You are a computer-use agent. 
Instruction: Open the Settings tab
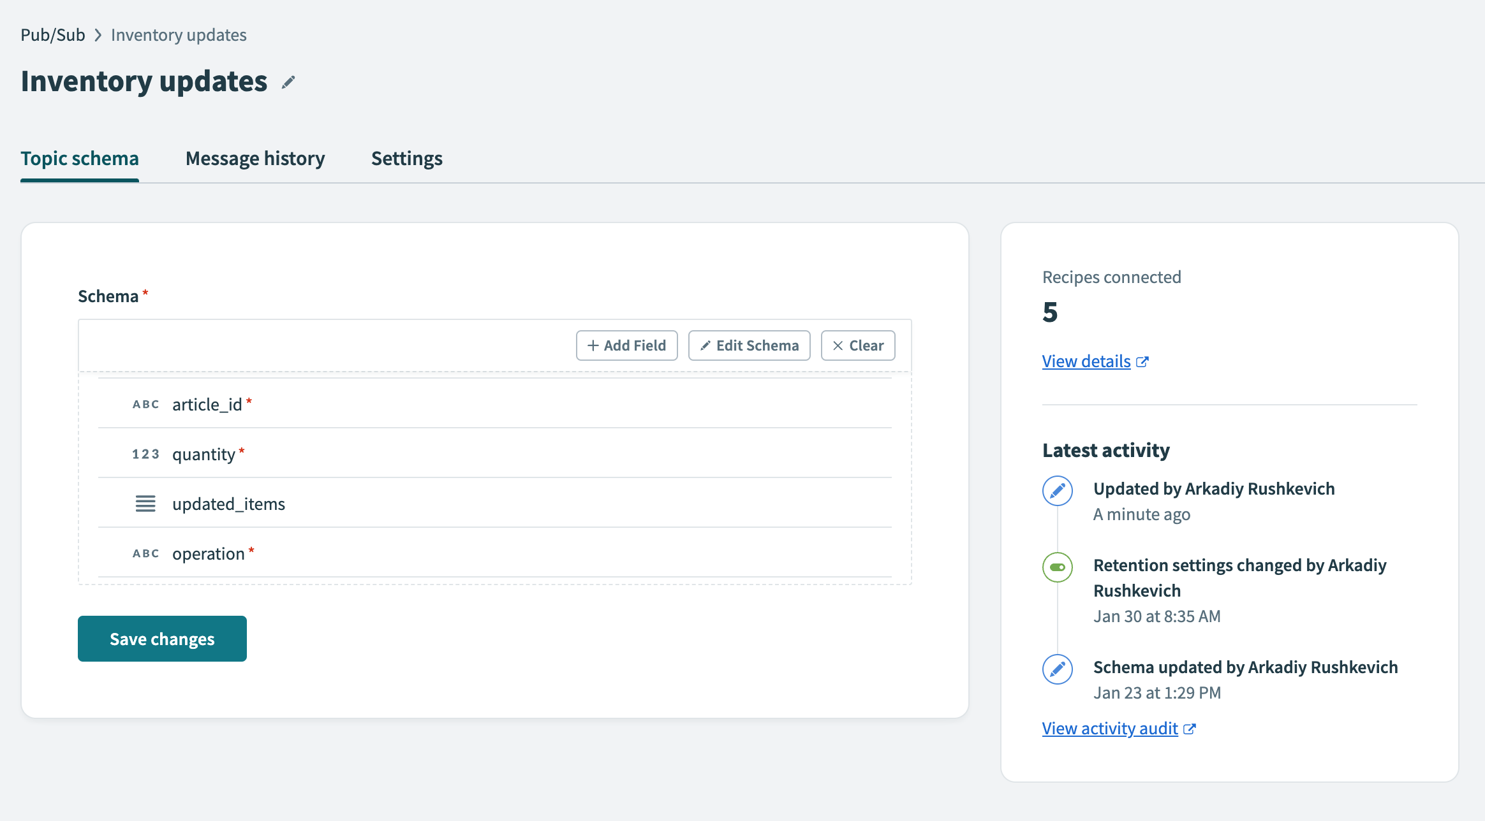pos(406,159)
